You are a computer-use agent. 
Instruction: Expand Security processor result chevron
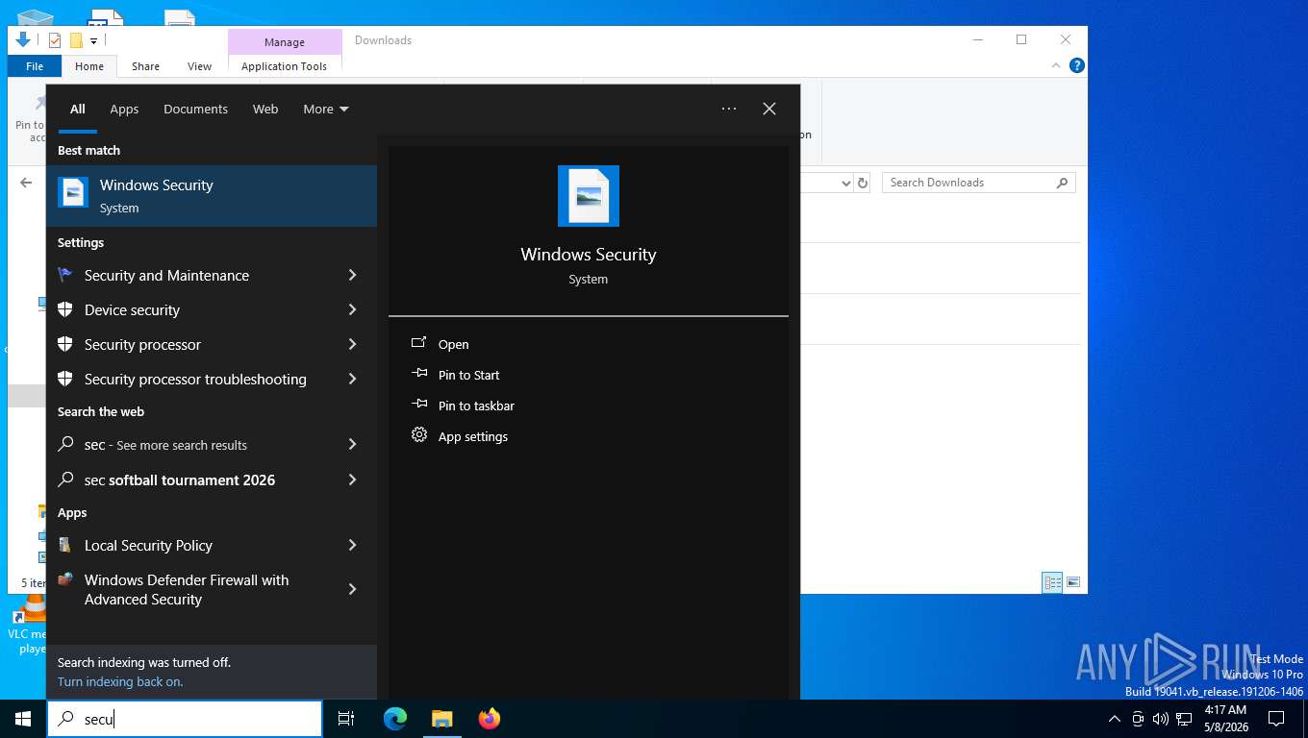352,344
